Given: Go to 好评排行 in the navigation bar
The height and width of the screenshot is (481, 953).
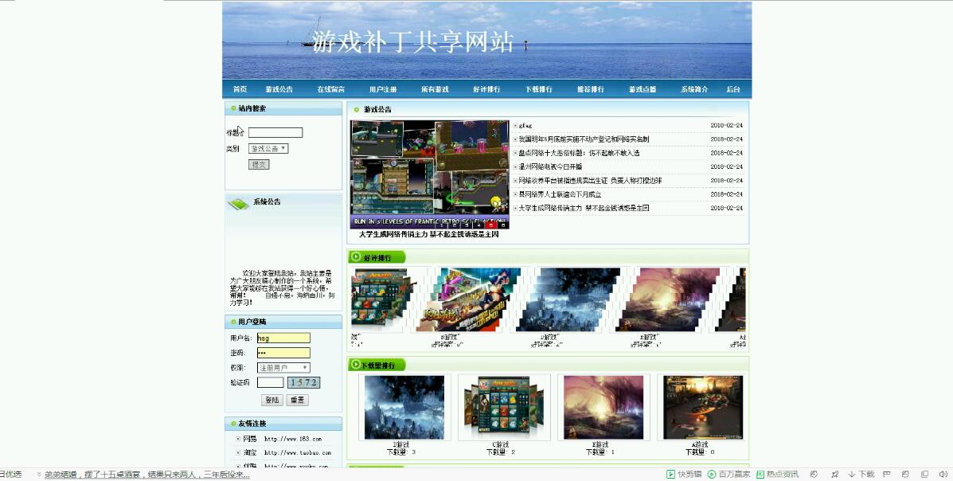Looking at the screenshot, I should pyautogui.click(x=486, y=89).
